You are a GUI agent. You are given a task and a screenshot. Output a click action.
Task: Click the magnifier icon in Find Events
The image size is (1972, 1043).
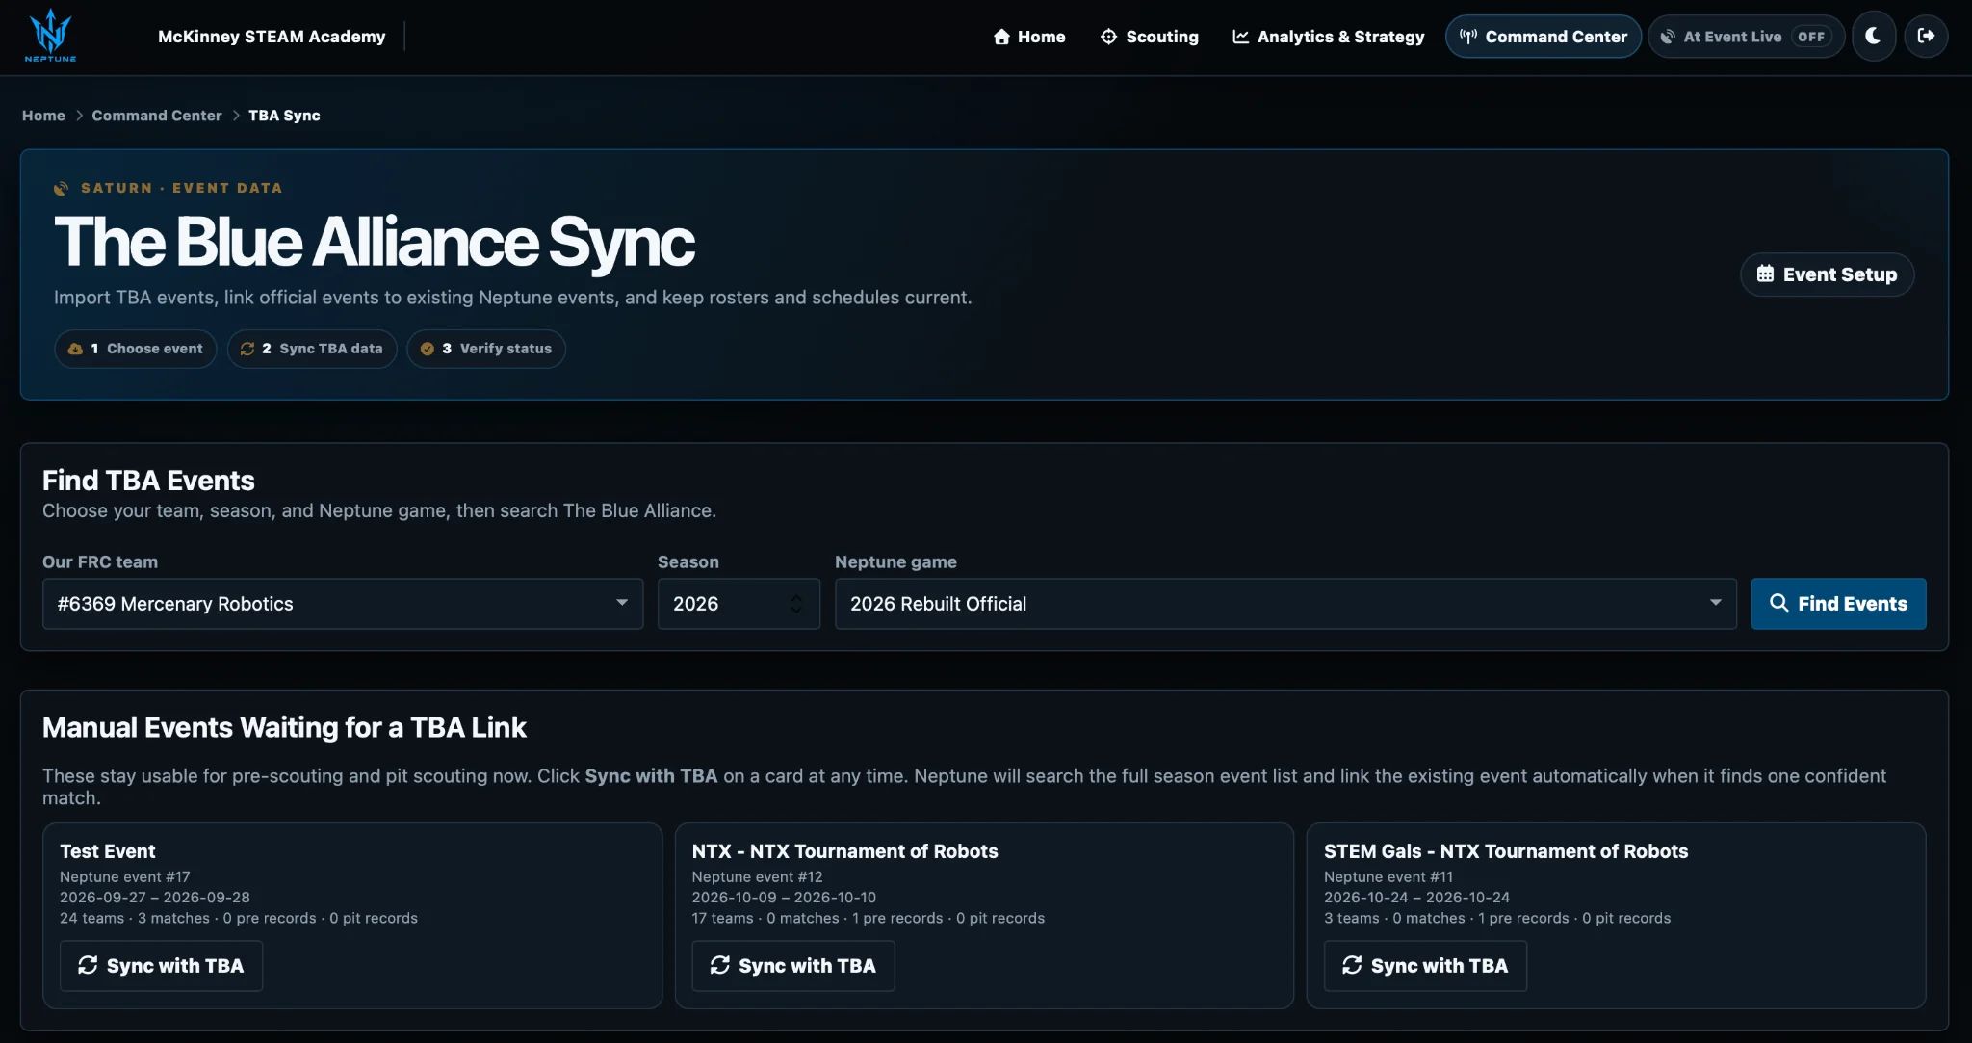[x=1778, y=603]
